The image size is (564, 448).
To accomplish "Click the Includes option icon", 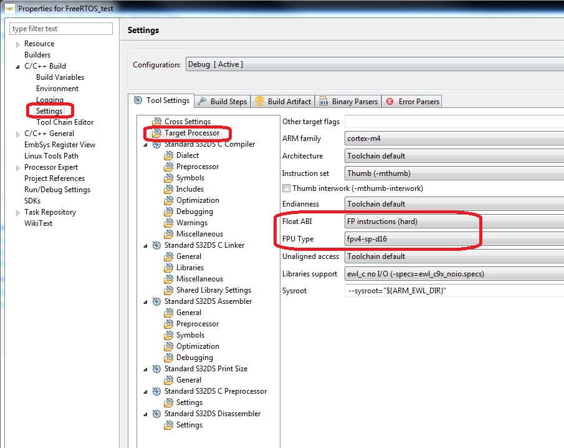I will pos(168,189).
